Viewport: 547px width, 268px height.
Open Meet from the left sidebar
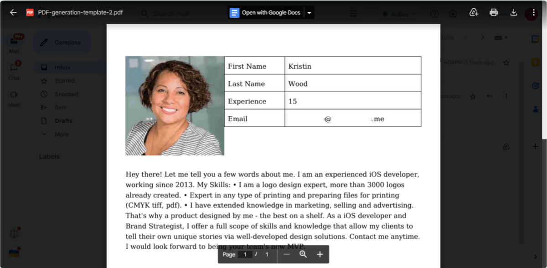tap(14, 95)
